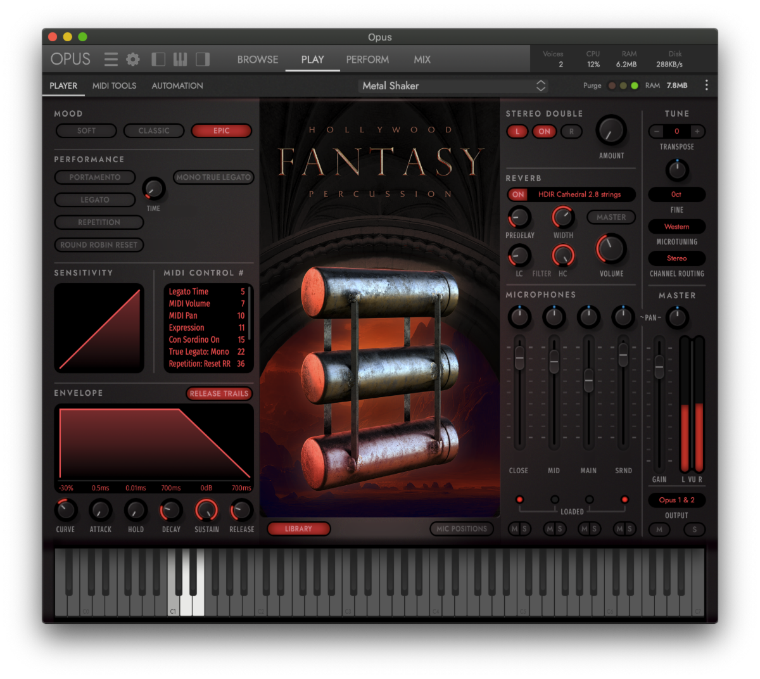The width and height of the screenshot is (760, 679).
Task: Open the three-dot options menu
Action: coord(707,86)
